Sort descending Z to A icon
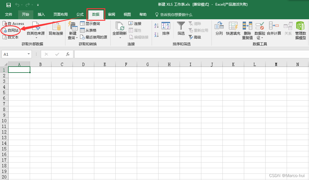This screenshot has height=180, width=309. point(156,35)
